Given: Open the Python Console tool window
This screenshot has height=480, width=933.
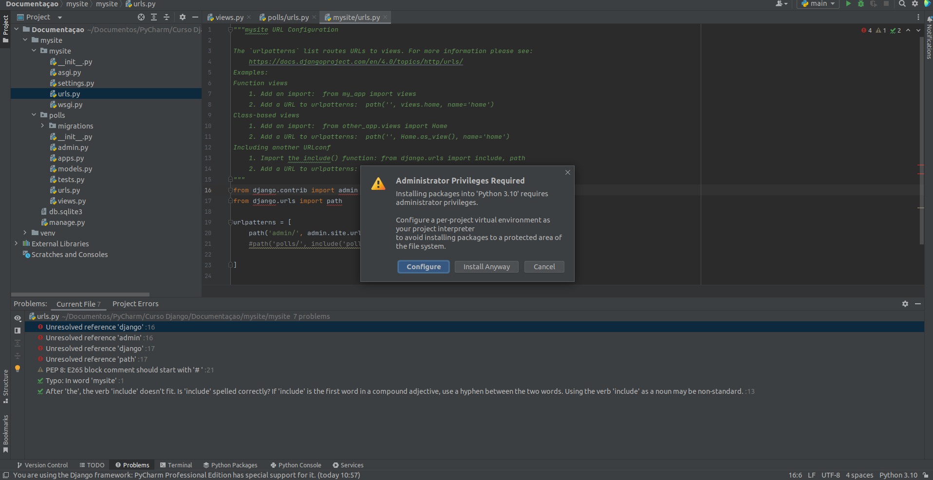Looking at the screenshot, I should click(296, 465).
